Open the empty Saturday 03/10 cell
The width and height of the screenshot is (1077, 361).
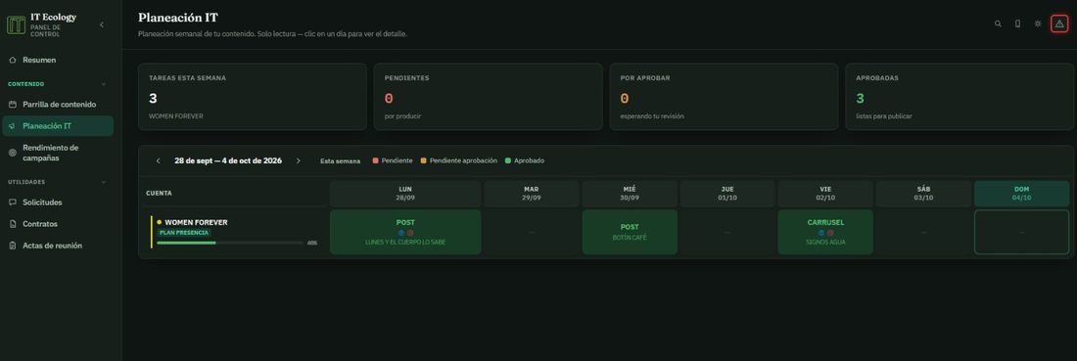[x=923, y=232]
